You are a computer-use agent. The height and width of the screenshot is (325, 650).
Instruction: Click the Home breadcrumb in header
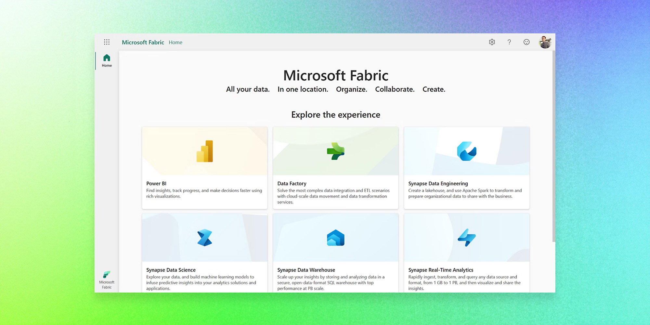[x=175, y=42]
